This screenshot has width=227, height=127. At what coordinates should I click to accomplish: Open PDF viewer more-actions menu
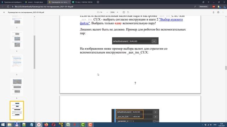pos(223,12)
